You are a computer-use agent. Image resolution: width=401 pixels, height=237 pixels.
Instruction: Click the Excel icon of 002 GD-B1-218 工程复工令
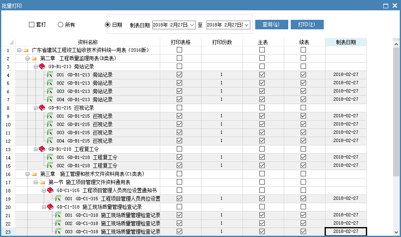click(x=50, y=166)
